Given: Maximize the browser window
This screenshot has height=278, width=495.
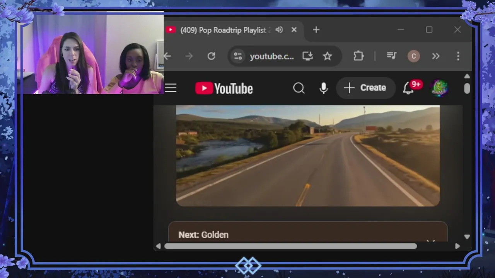Looking at the screenshot, I should (x=429, y=30).
